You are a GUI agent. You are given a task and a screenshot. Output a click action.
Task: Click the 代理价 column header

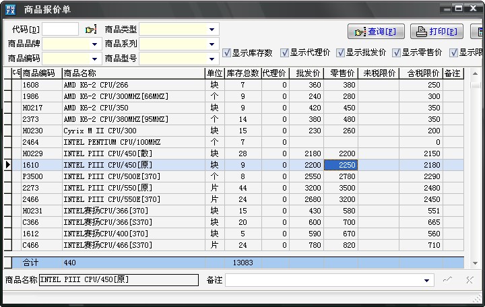point(276,73)
